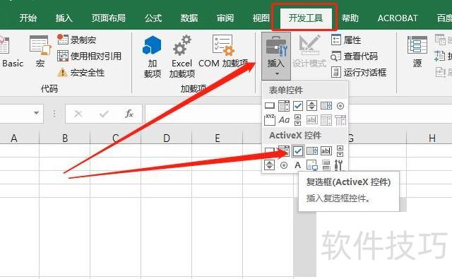Choose the ActiveX scroll bar control
The image size is (452, 279).
340,150
